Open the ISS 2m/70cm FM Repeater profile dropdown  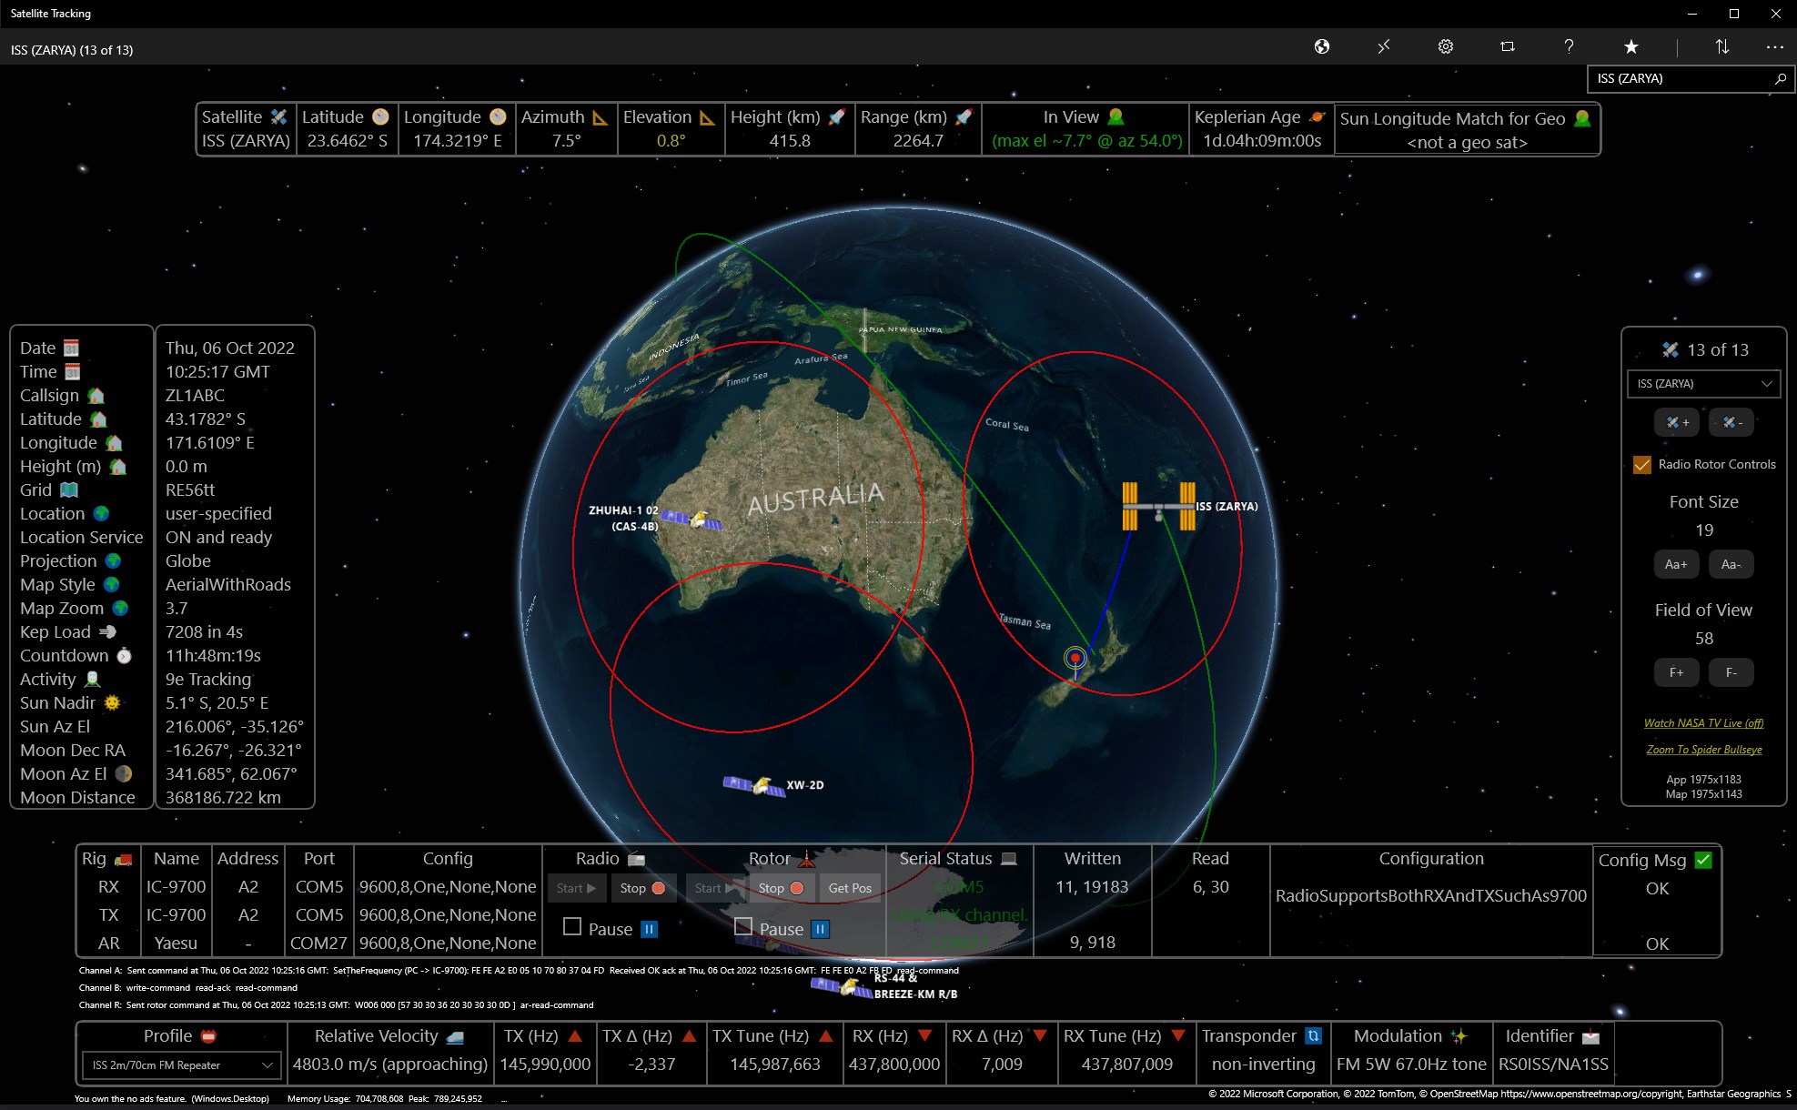pyautogui.click(x=179, y=1065)
